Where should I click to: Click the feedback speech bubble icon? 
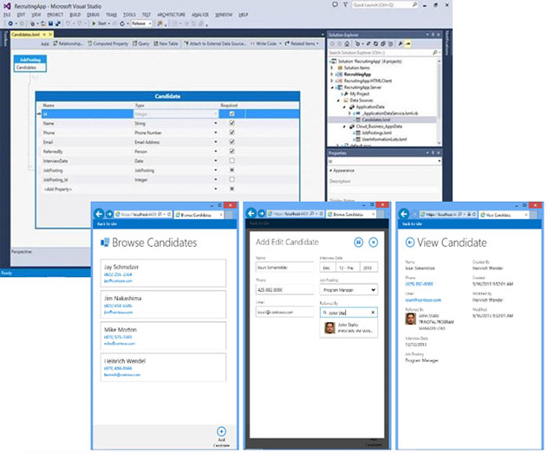pos(335,5)
